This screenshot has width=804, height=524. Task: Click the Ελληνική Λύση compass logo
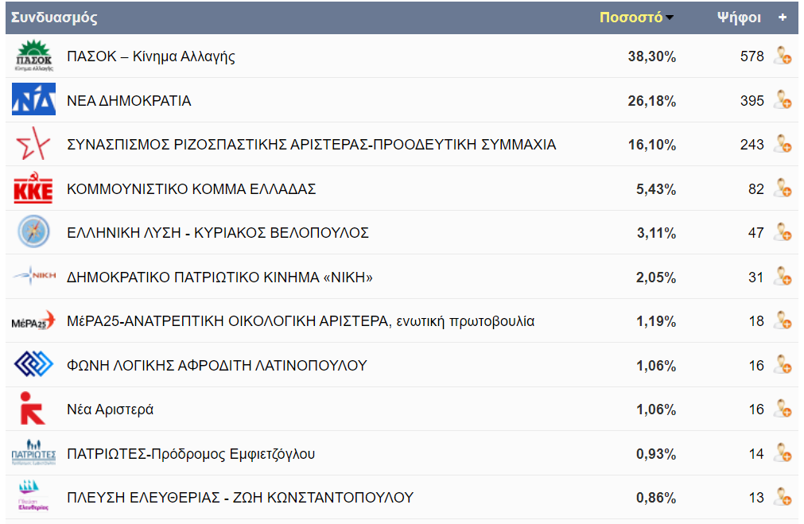pos(33,231)
